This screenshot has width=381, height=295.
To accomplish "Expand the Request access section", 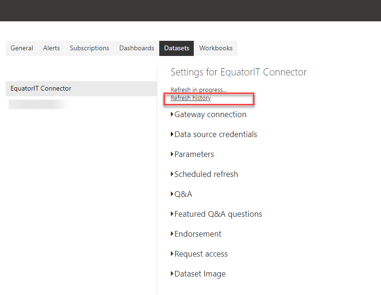I will 200,254.
